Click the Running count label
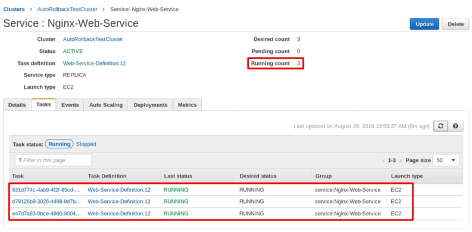Image resolution: width=472 pixels, height=232 pixels. (x=270, y=63)
